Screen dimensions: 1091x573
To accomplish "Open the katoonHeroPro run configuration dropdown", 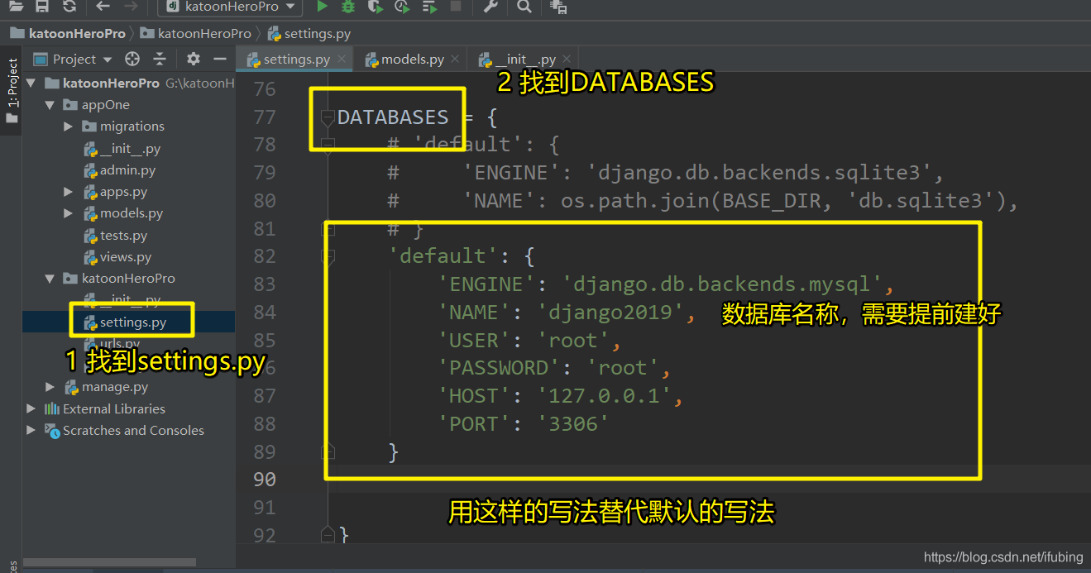I will (230, 7).
